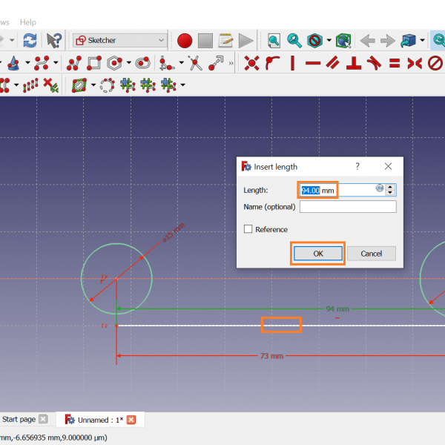Click the Refresh recompute icon

click(x=30, y=40)
